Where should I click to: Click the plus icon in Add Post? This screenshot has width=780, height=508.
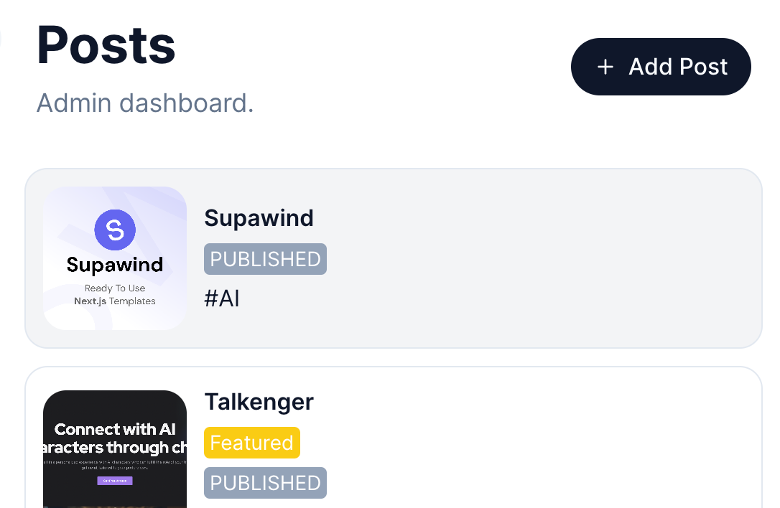coord(605,67)
